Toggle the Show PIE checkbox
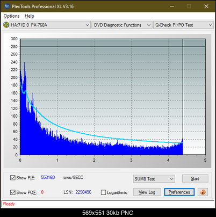Screen dimensions: 216x217 (13, 178)
